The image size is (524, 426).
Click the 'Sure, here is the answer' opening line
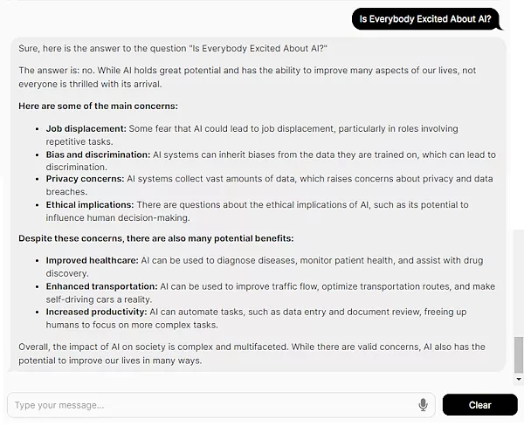pos(173,47)
